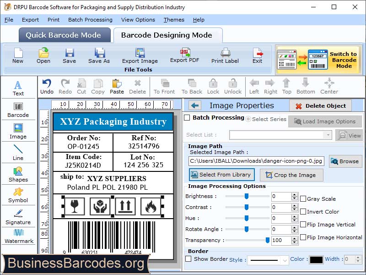The image size is (366, 275).
Task: Enable the Show Border checkbox
Action: (188, 259)
